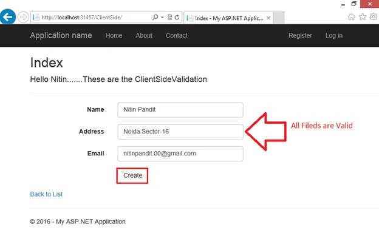Viewport: 379px width, 230px height.
Task: Open the Contact navigation link
Action: tap(177, 36)
